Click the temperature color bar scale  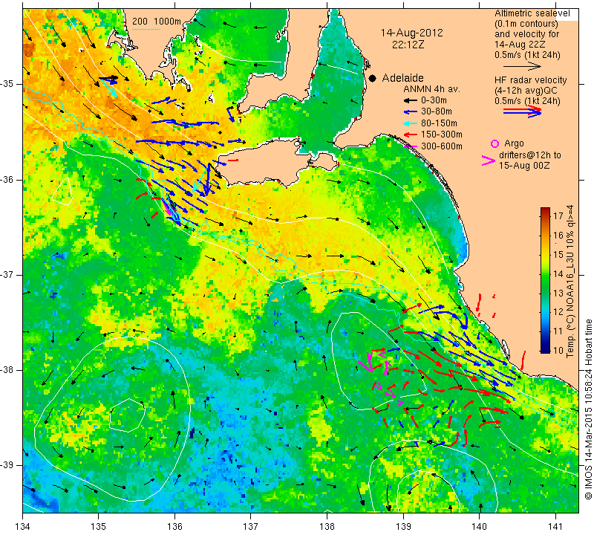(x=545, y=280)
